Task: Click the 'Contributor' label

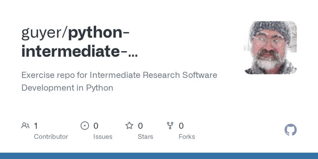Action: click(x=51, y=137)
